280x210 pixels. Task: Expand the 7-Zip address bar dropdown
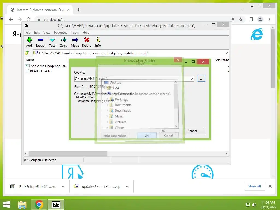pos(227,53)
